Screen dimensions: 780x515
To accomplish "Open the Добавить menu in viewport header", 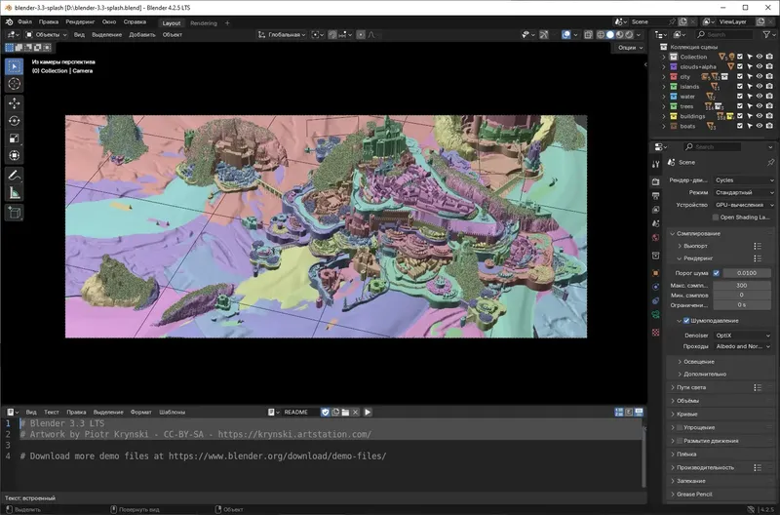I will click(x=142, y=35).
